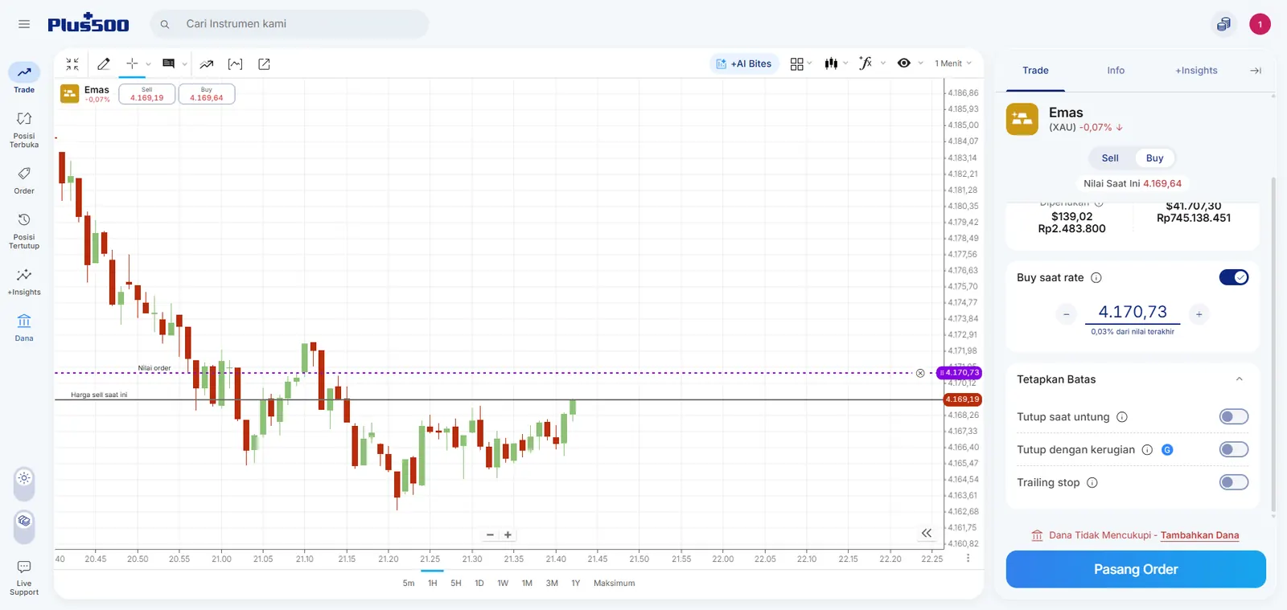Select Sell in the Sell/Buy selector
The width and height of the screenshot is (1287, 610).
coord(1110,158)
